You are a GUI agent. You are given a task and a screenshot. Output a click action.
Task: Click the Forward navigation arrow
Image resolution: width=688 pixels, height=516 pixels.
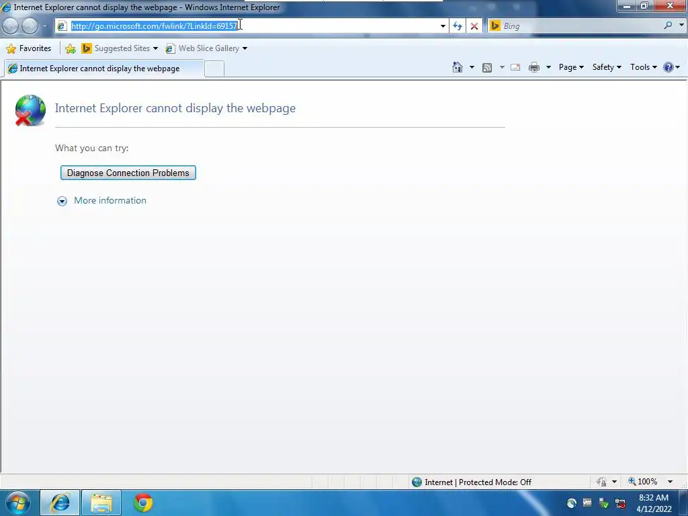click(30, 26)
